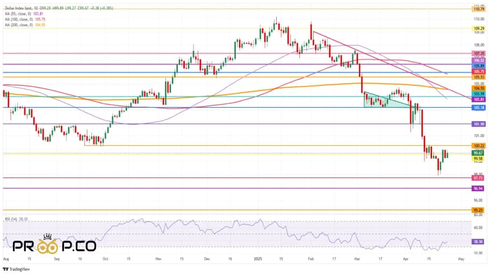This screenshot has width=490, height=275.
Task: Click the orange 95.25 price axis label
Action: 478,211
